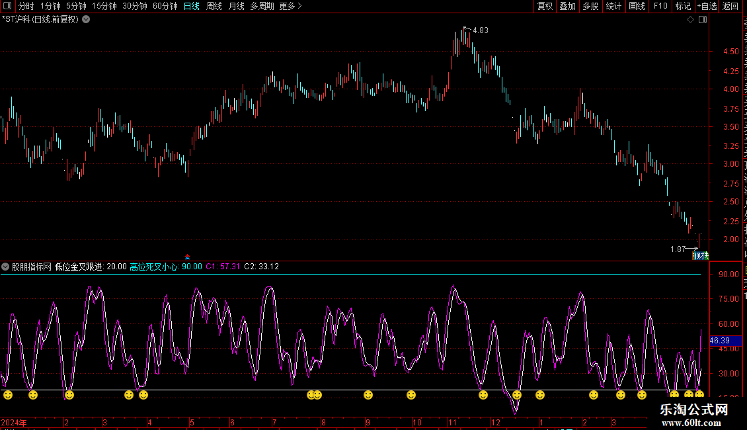This screenshot has width=747, height=430.
Task: Select the 30分钟 period
Action: pos(135,6)
